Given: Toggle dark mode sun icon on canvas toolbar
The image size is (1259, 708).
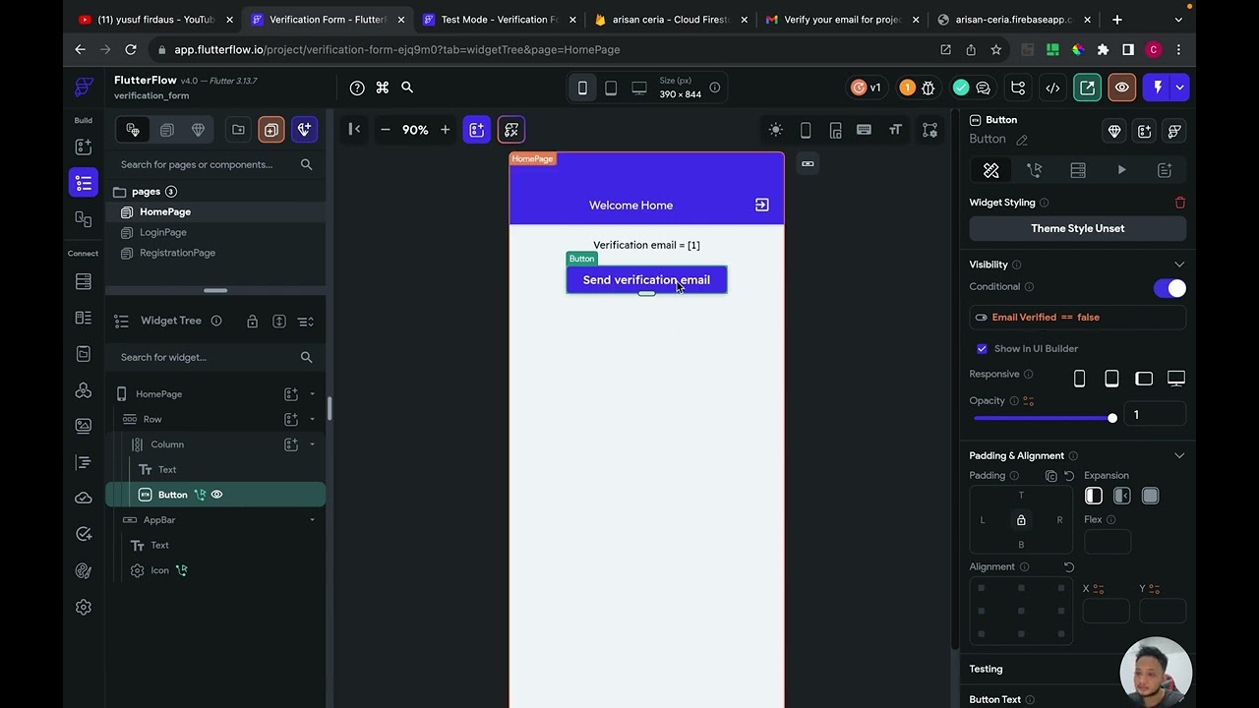Looking at the screenshot, I should tap(776, 130).
